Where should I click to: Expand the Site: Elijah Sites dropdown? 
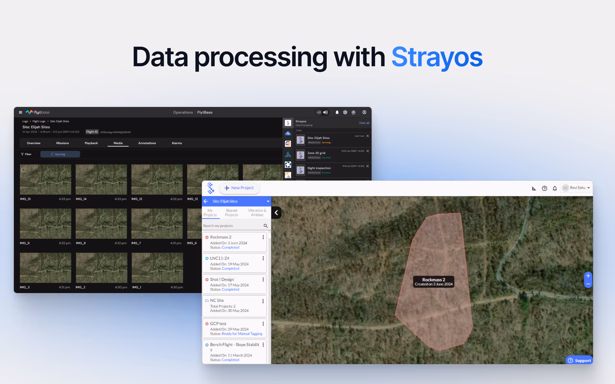(x=268, y=201)
